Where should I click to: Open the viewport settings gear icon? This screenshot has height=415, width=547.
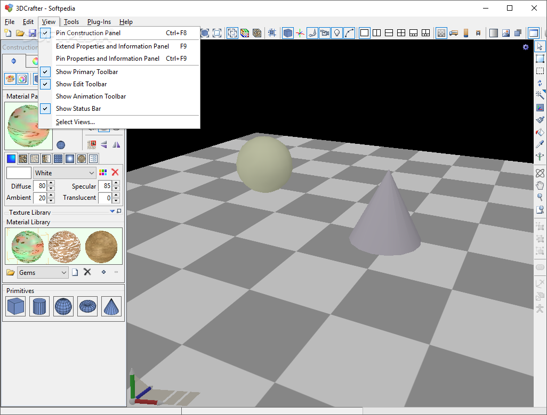526,47
